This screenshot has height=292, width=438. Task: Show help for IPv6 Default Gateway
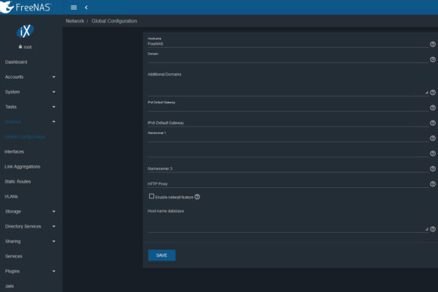[433, 123]
